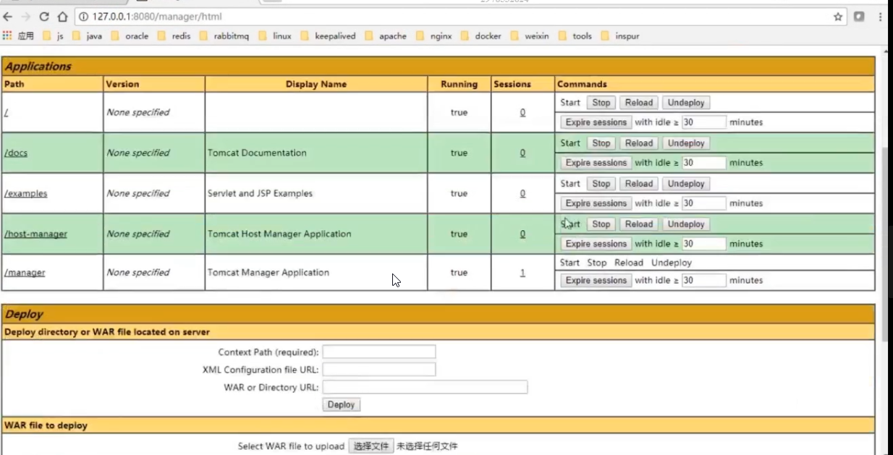This screenshot has width=893, height=455.
Task: Stop the /docs application
Action: pos(601,143)
